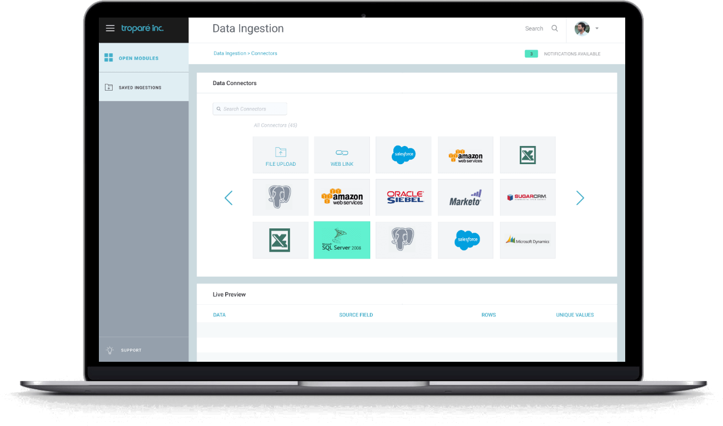Choose the File Upload connector tile
This screenshot has height=426, width=723.
(281, 155)
